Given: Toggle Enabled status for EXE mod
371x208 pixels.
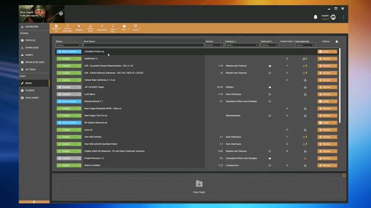Looking at the screenshot, I should (67, 73).
